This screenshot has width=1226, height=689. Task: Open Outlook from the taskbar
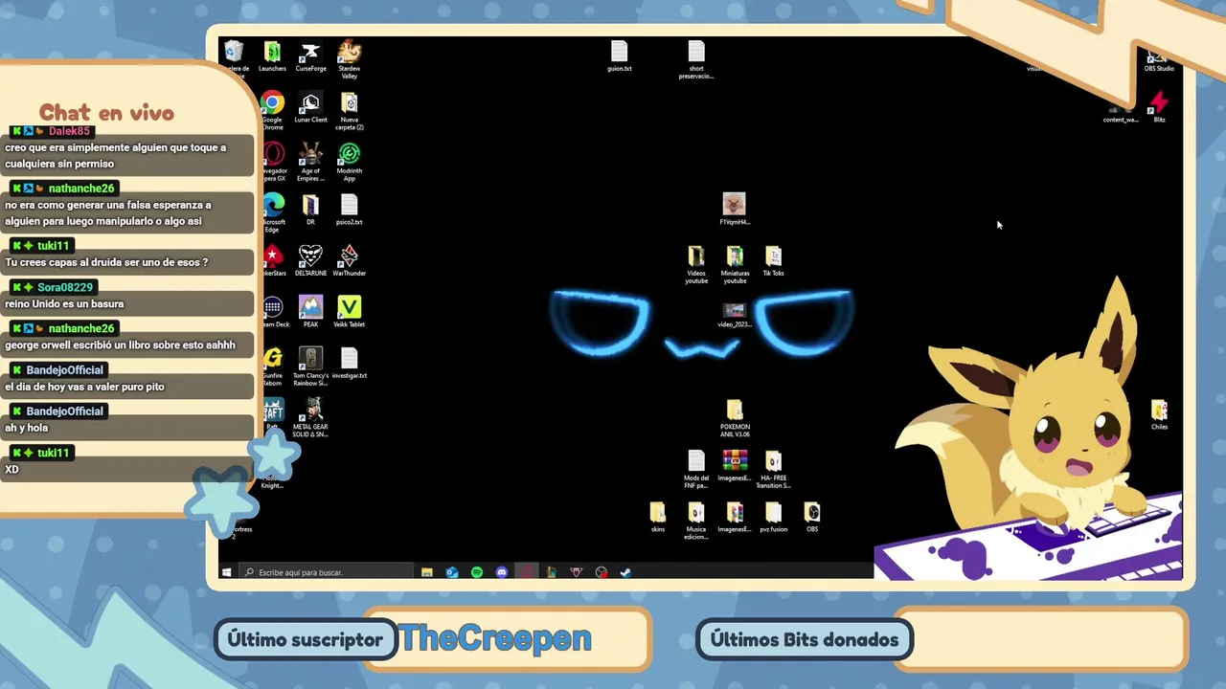click(x=452, y=572)
